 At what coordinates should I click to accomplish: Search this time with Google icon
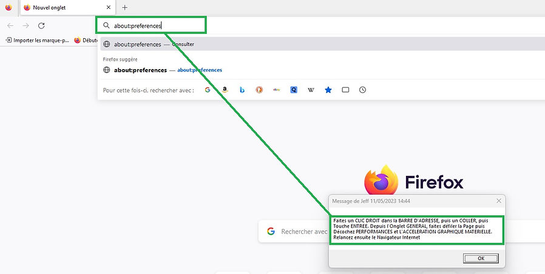(x=208, y=90)
